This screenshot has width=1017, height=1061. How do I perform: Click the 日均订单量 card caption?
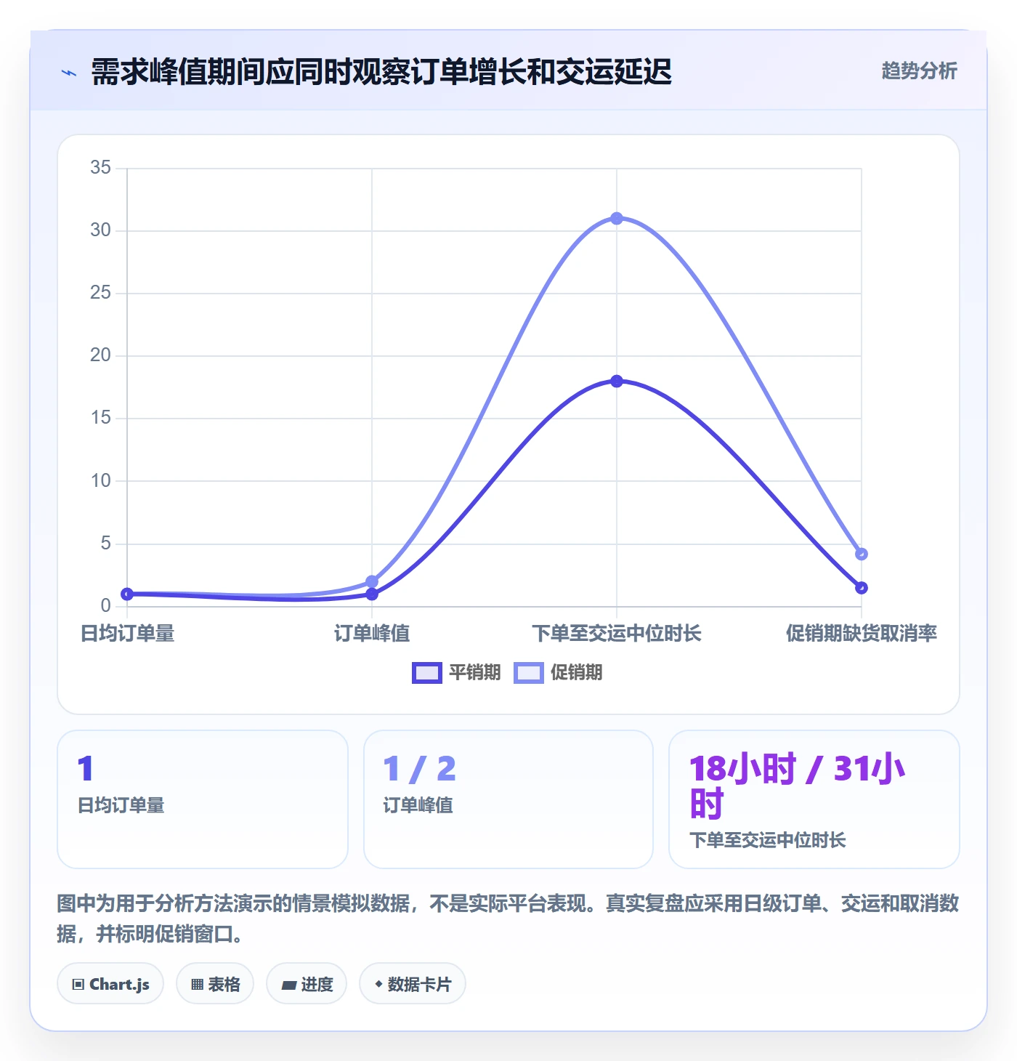tap(121, 806)
